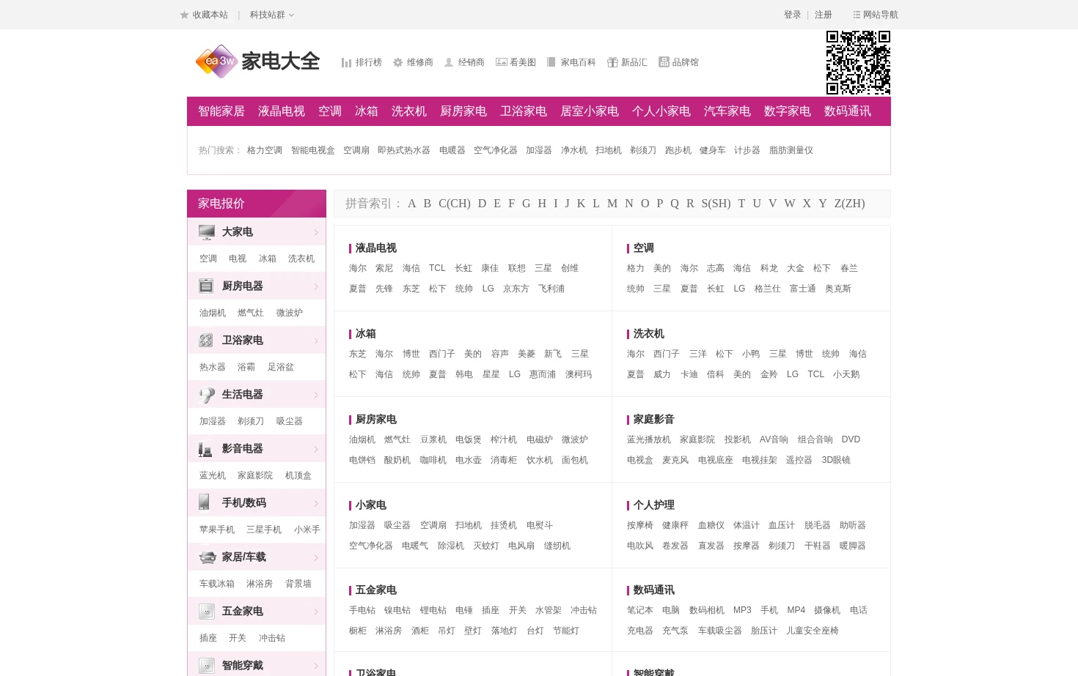
Task: Click 小天鹅 under 洗衣机
Action: pos(846,374)
